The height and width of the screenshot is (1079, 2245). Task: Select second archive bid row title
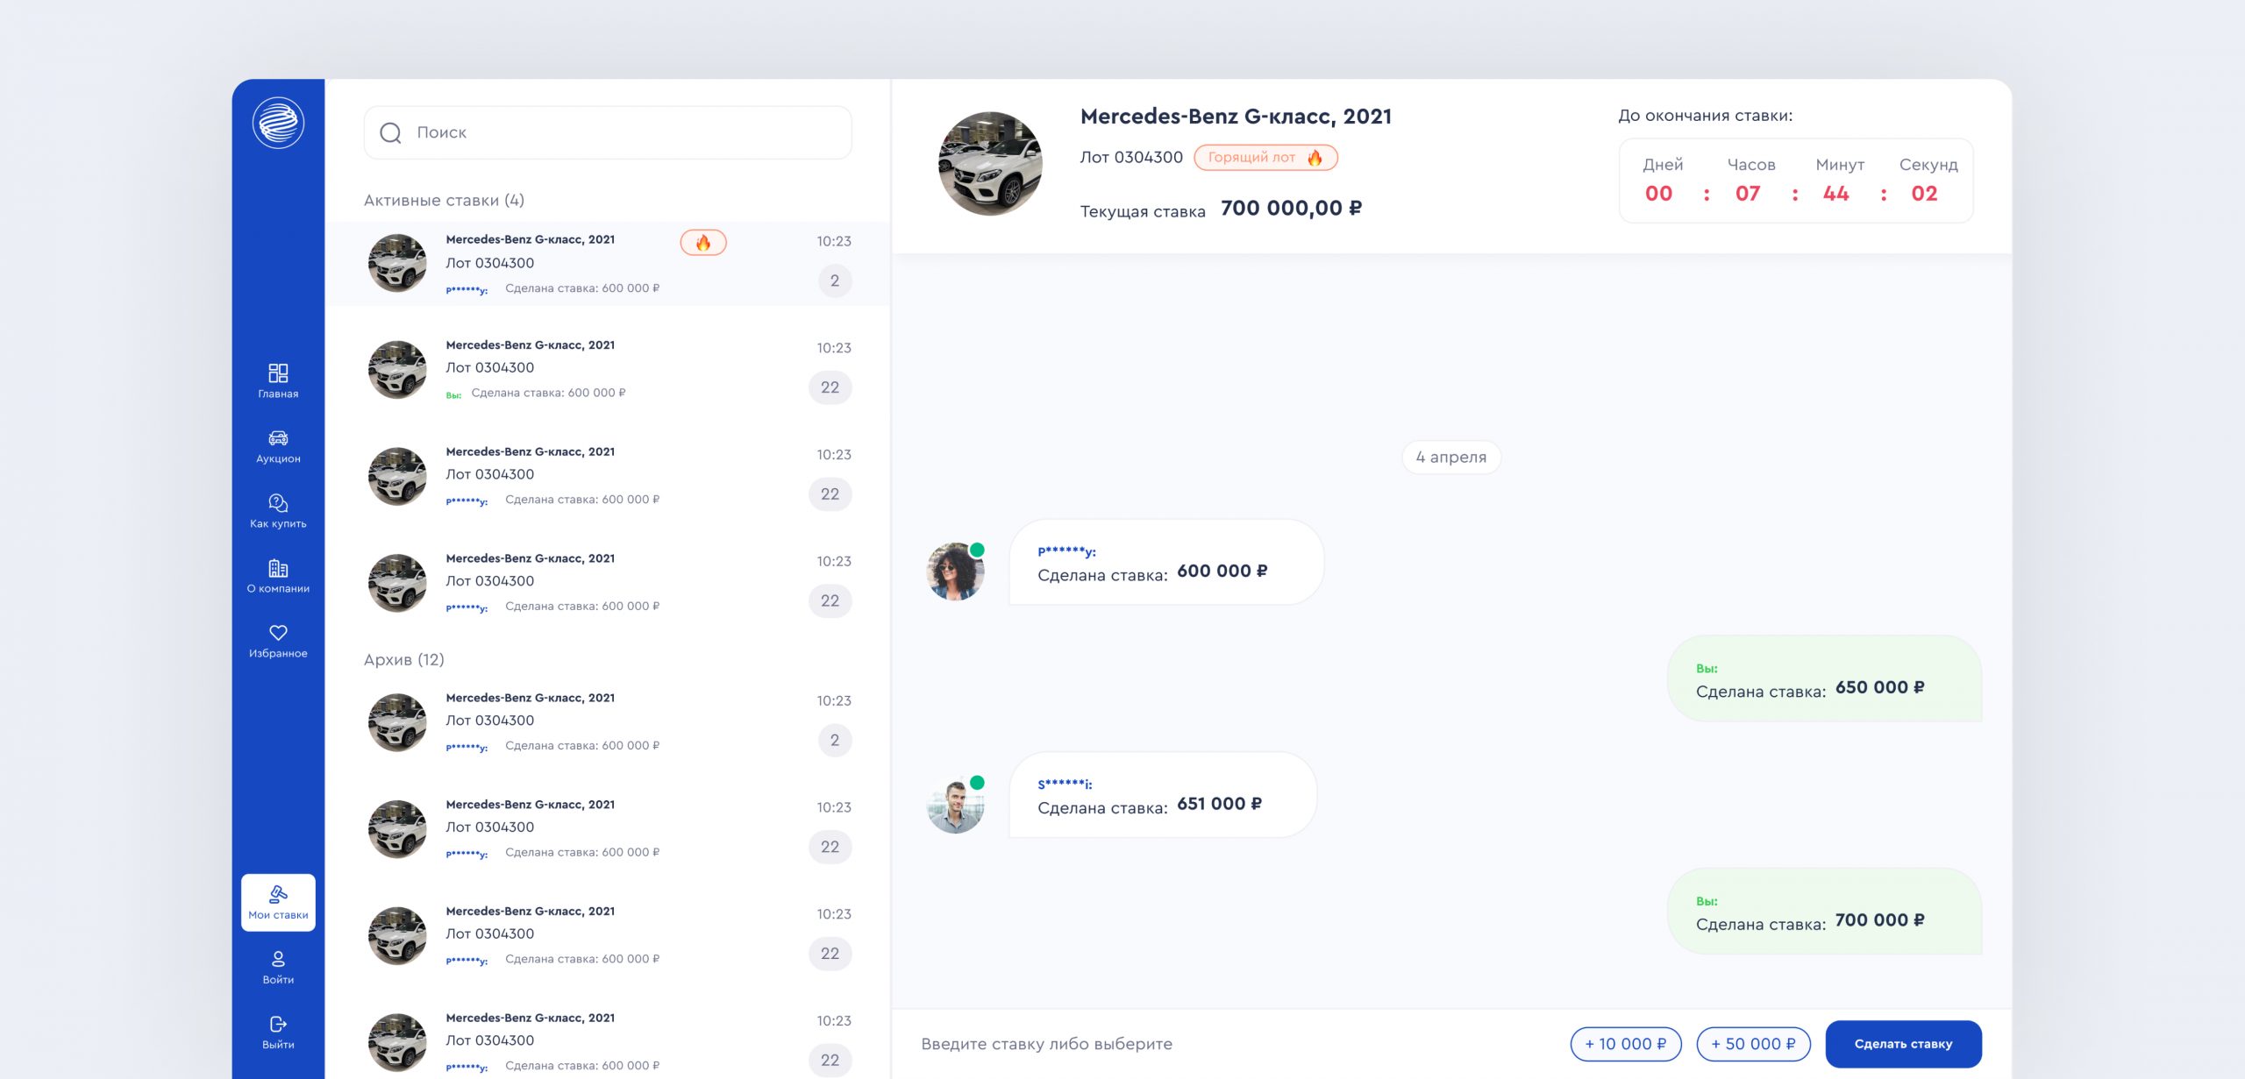(x=531, y=805)
